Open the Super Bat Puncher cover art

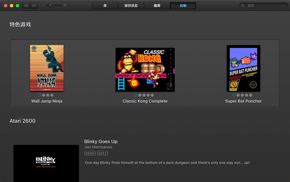pos(243,68)
